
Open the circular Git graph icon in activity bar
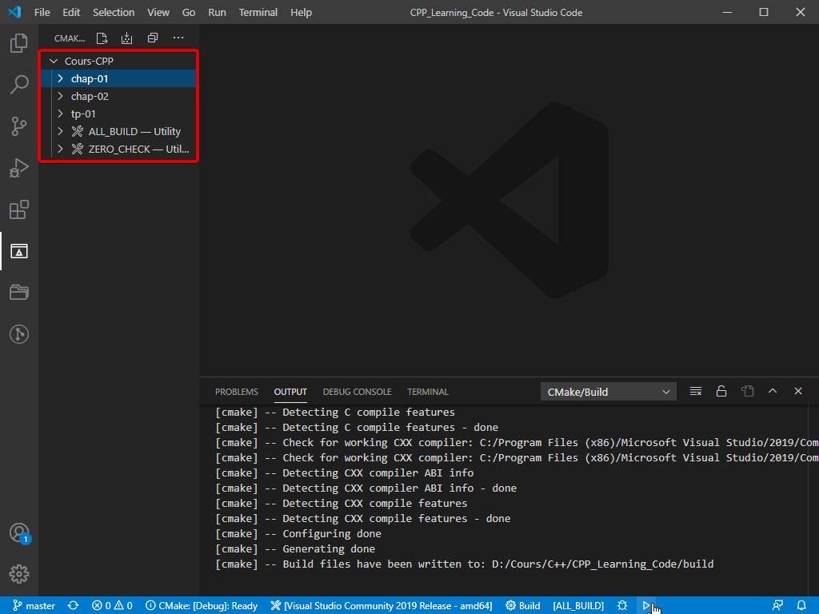click(19, 334)
